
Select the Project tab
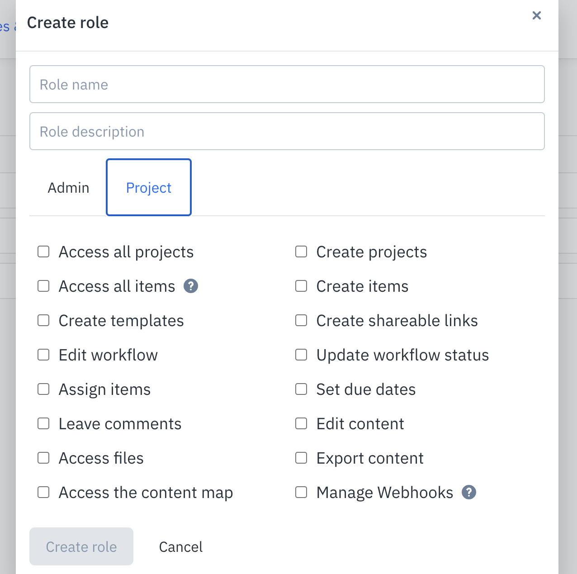tap(148, 187)
